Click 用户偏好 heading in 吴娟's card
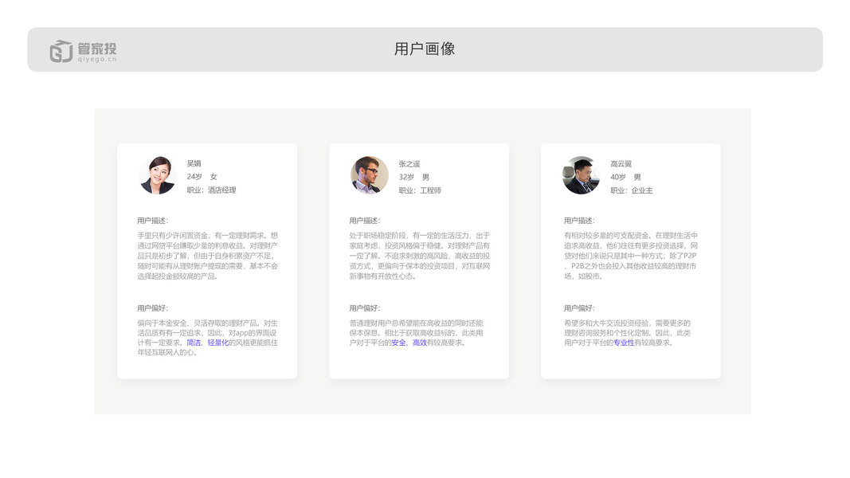The height and width of the screenshot is (478, 850). click(x=152, y=308)
